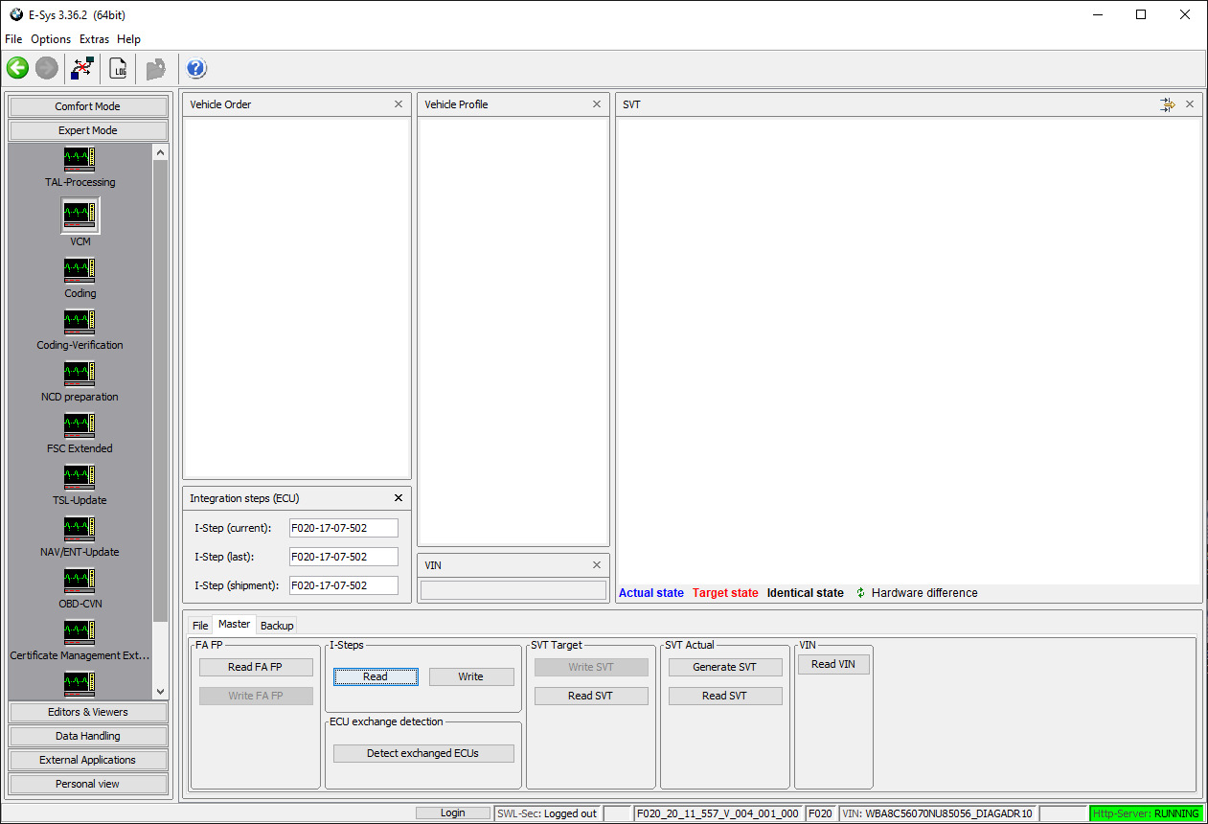Click the 'Target state' legend text

725,593
